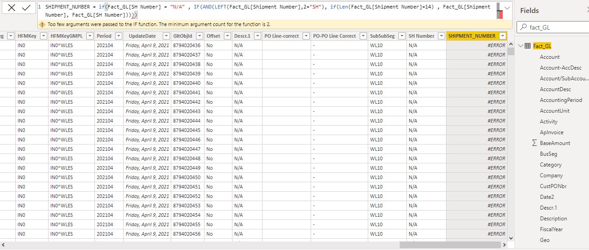Collapse the Fact_GL table tree
The image size is (589, 250).
tap(521, 46)
